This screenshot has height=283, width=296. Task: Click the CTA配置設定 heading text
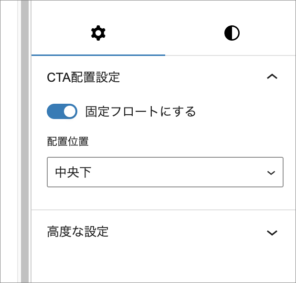[83, 77]
